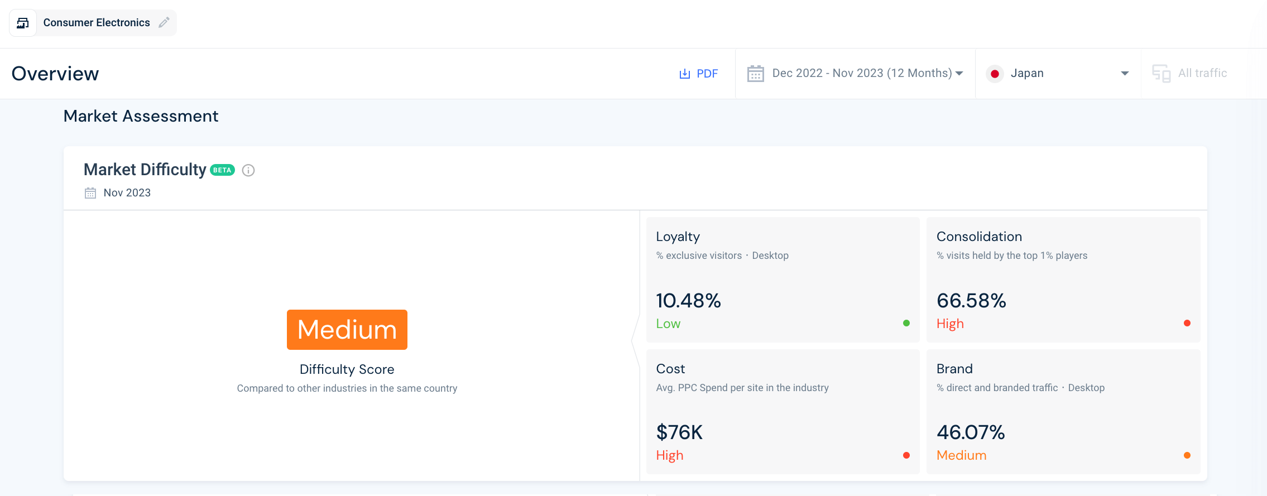
Task: Select the Loyalty metric card
Action: 783,280
